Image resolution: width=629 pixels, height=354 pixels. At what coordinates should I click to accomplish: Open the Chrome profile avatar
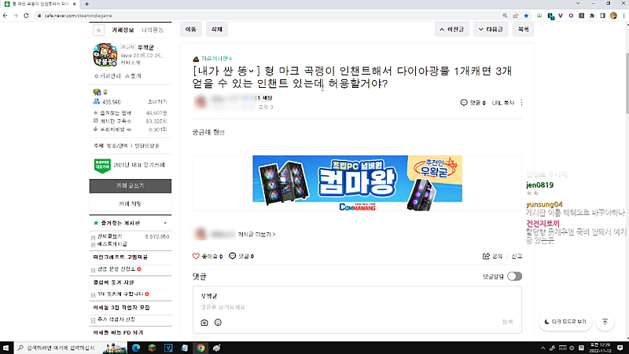[x=613, y=16]
